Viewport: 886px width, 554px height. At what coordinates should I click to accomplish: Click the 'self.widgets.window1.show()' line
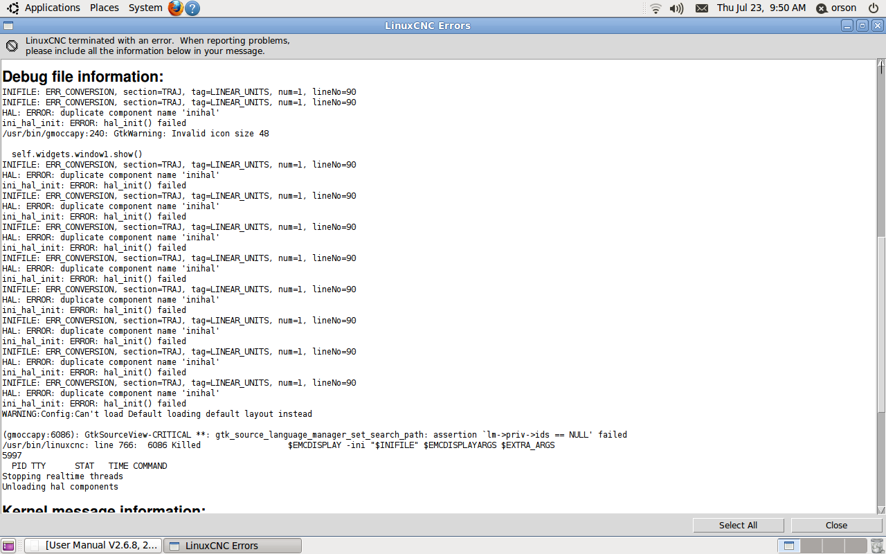[77, 154]
